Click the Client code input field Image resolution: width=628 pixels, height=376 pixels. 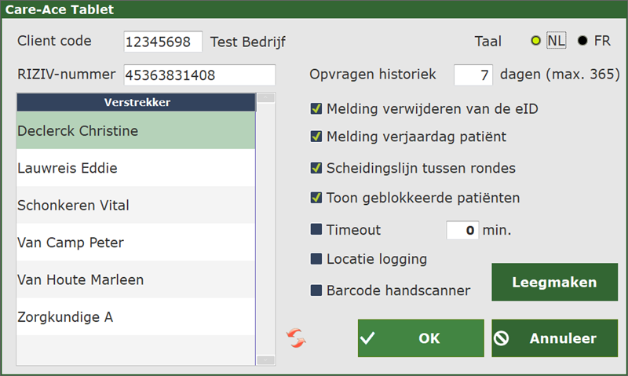coord(162,42)
